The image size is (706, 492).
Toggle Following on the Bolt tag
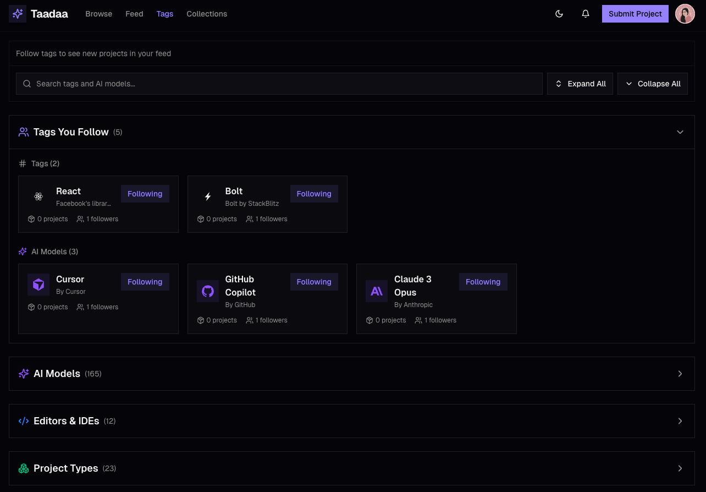[314, 194]
